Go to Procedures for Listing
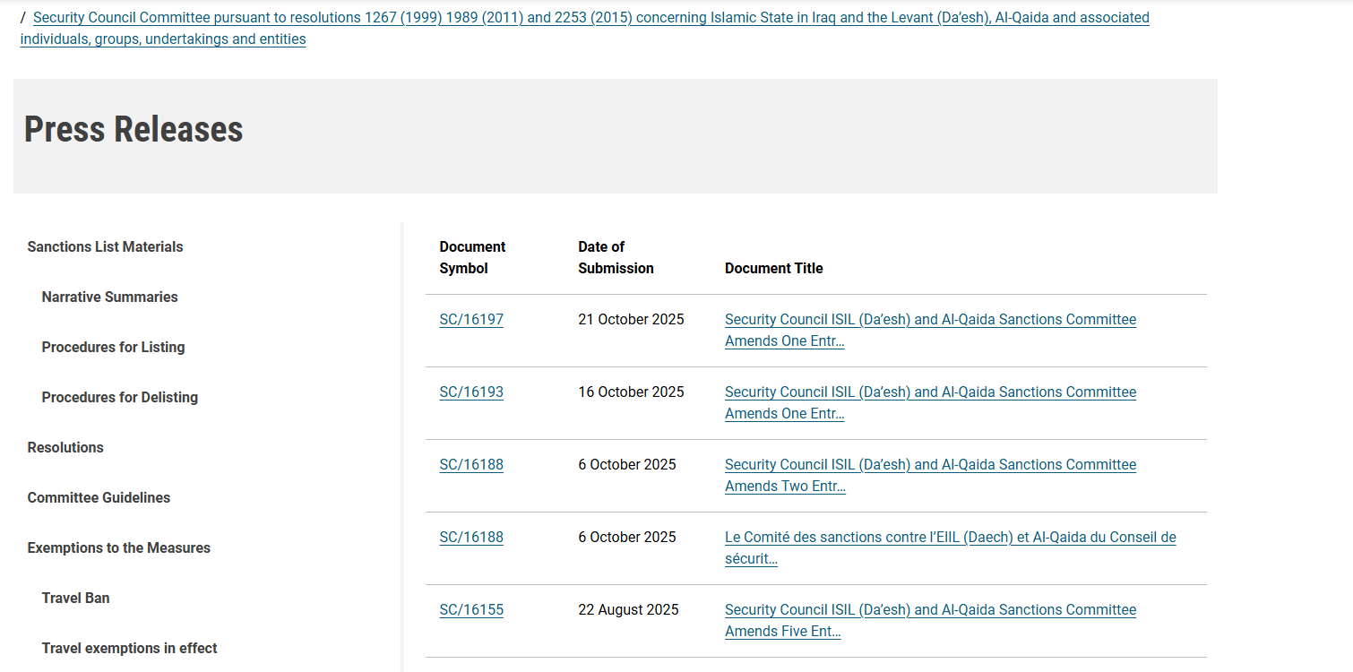The image size is (1353, 672). point(113,348)
